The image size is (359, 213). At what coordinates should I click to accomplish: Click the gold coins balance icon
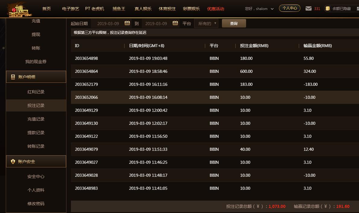click(x=328, y=8)
